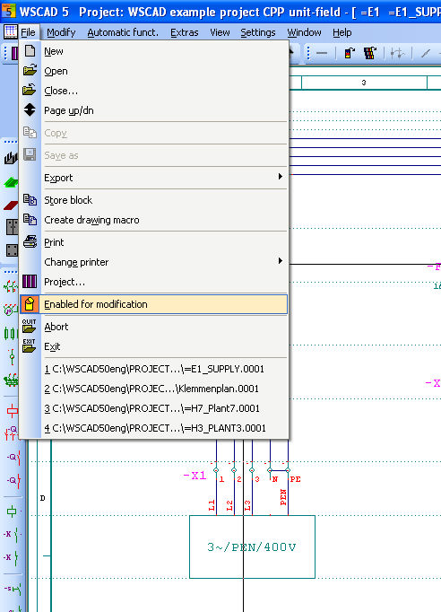The height and width of the screenshot is (612, 441).
Task: Click the single colored component export icon
Action: coord(350,53)
